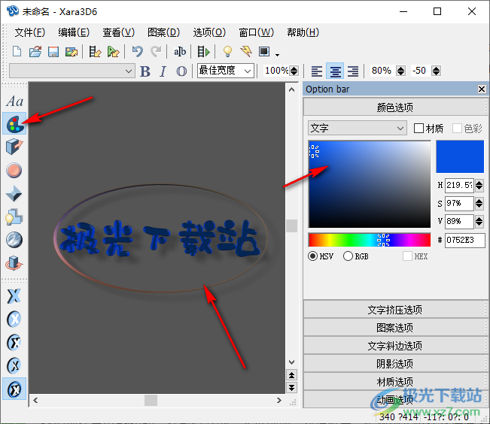Expand the 文字斜边选项 section
The height and width of the screenshot is (424, 490).
394,346
